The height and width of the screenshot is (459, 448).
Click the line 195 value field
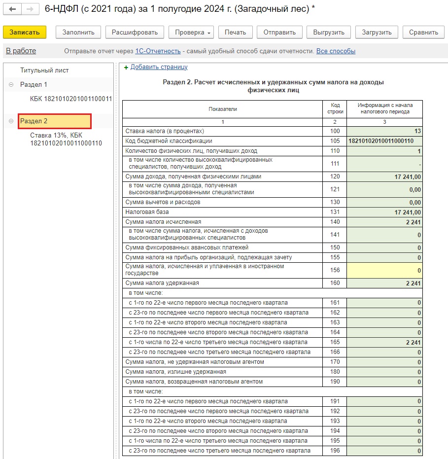(384, 441)
